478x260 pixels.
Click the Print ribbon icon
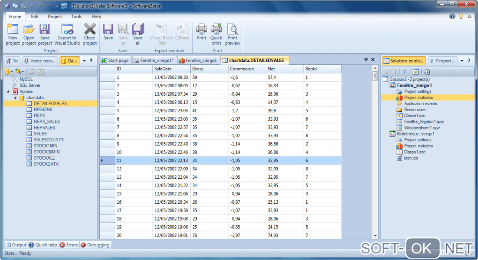pyautogui.click(x=201, y=32)
